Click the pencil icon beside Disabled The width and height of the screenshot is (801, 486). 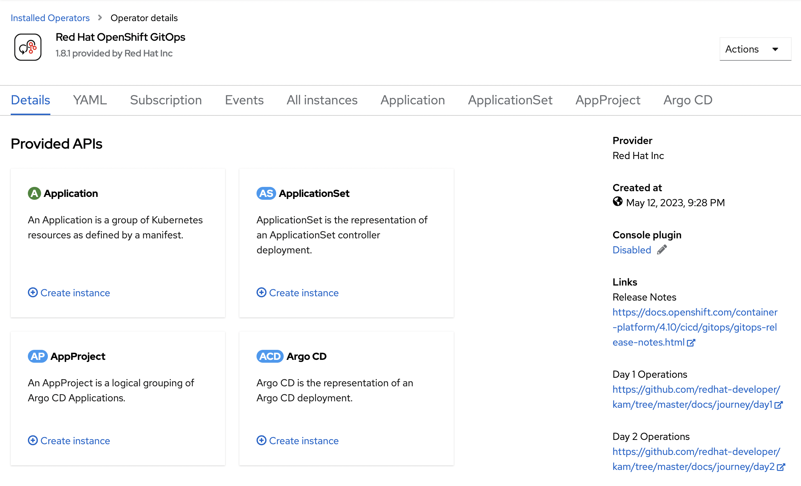click(x=662, y=249)
